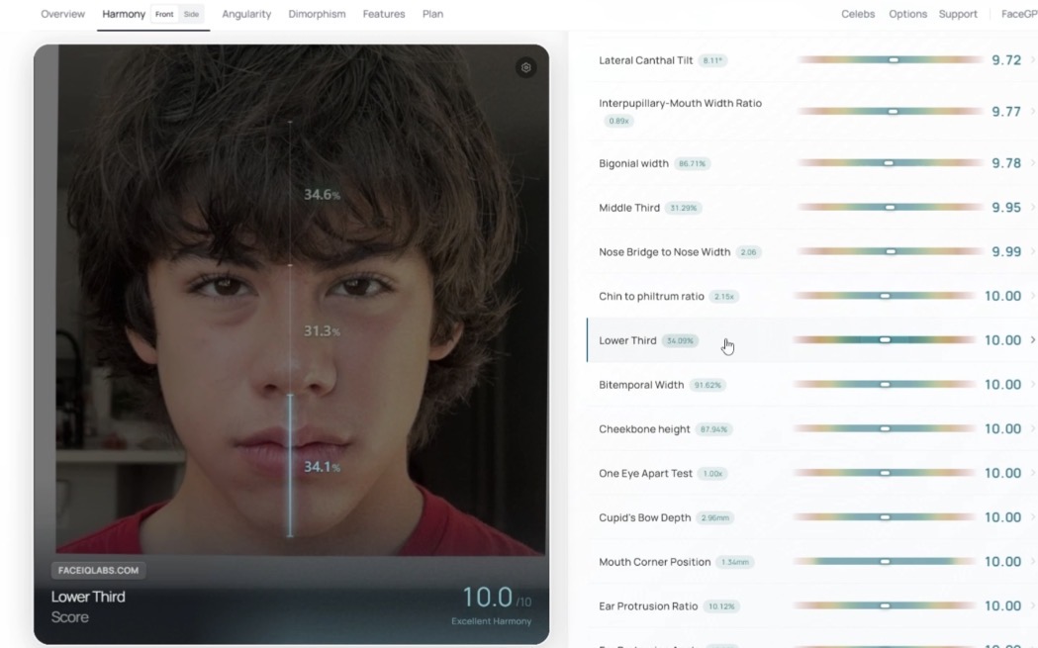Image resolution: width=1038 pixels, height=648 pixels.
Task: Select the Features tab
Action: click(x=384, y=15)
